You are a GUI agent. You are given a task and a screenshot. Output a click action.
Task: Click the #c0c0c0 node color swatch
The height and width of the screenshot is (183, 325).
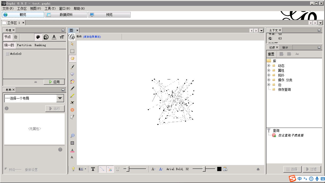(7, 54)
